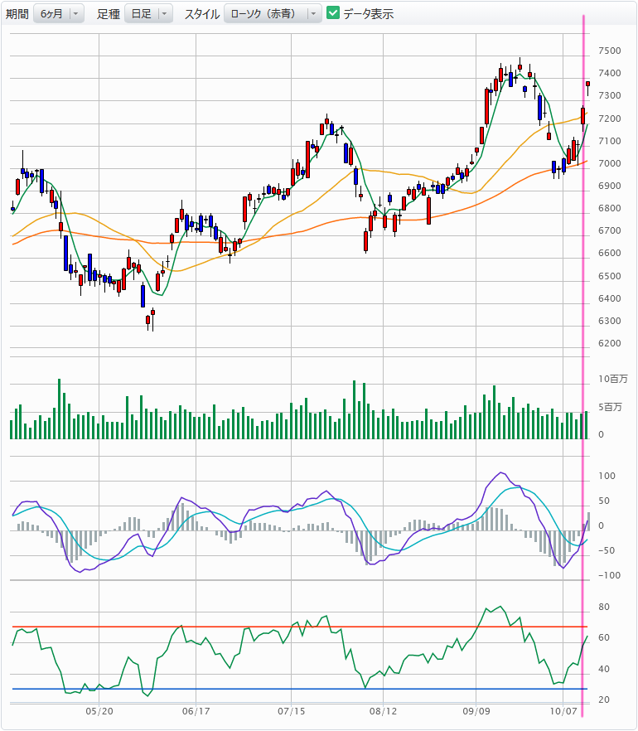This screenshot has width=638, height=731.
Task: Click the 100 MACD axis label
Action: [x=607, y=476]
